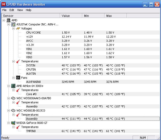Click the WD800JB hard drive icon

(x=13, y=111)
